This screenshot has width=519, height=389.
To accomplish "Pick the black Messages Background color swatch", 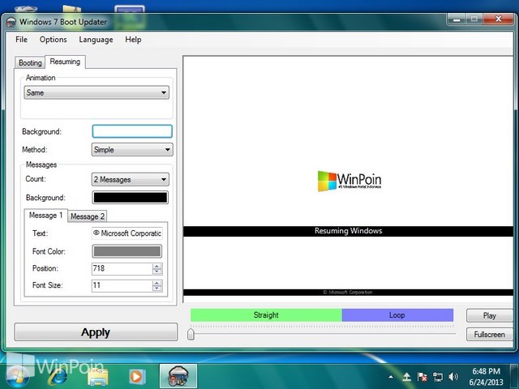I will point(130,198).
